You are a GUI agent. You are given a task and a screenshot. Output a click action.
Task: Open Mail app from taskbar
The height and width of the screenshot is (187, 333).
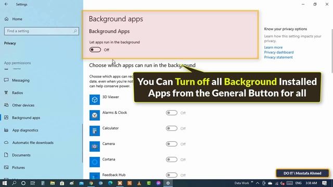pyautogui.click(x=81, y=183)
